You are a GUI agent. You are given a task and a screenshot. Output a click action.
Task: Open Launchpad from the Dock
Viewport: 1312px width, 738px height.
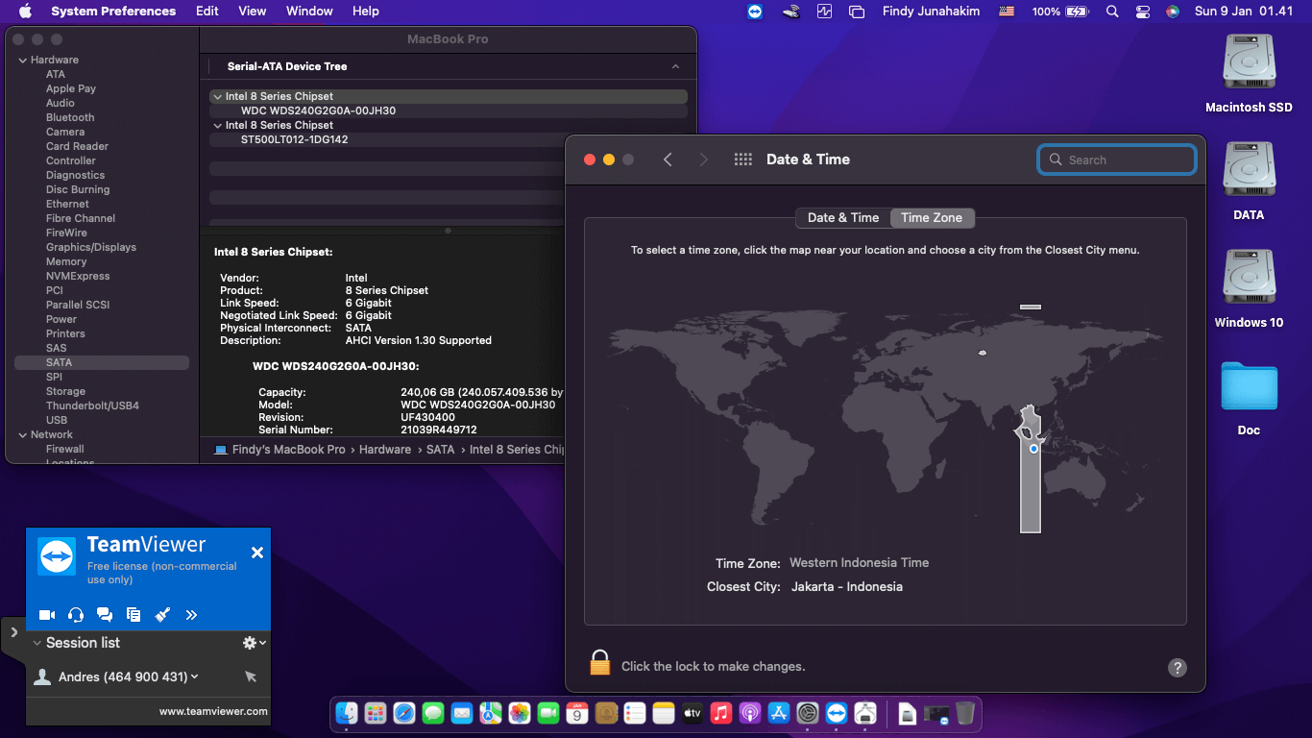(x=376, y=713)
